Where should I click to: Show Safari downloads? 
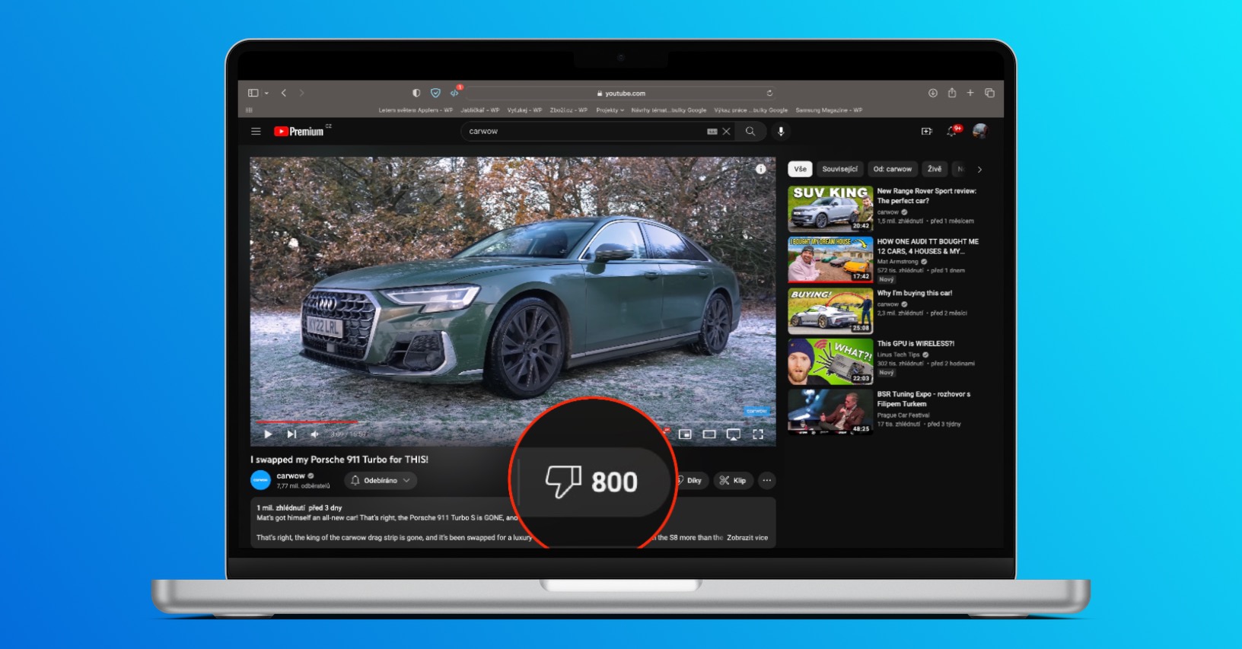click(x=933, y=93)
